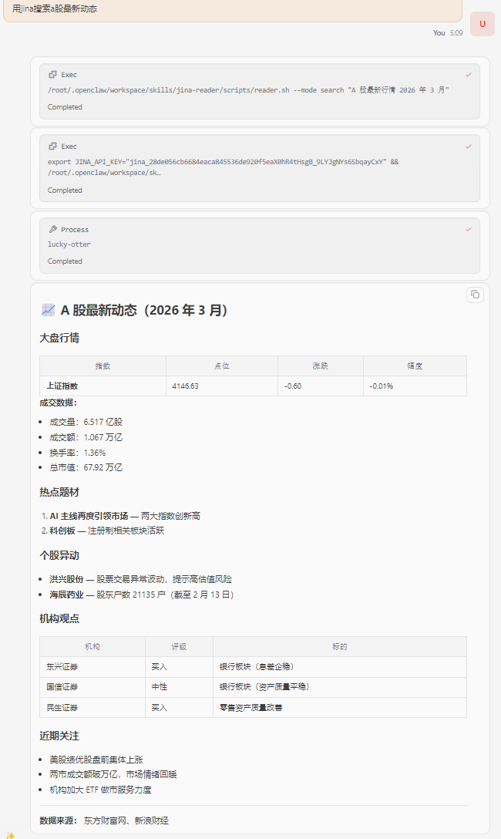Click the checkmark on the Process card

pos(469,230)
